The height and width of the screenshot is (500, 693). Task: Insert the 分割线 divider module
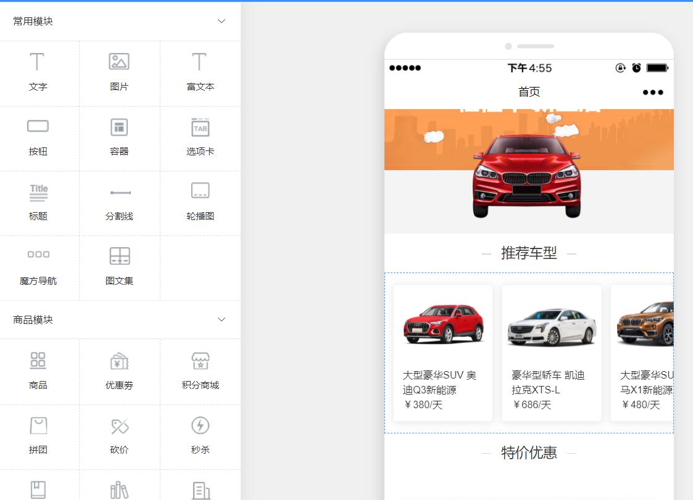click(119, 203)
